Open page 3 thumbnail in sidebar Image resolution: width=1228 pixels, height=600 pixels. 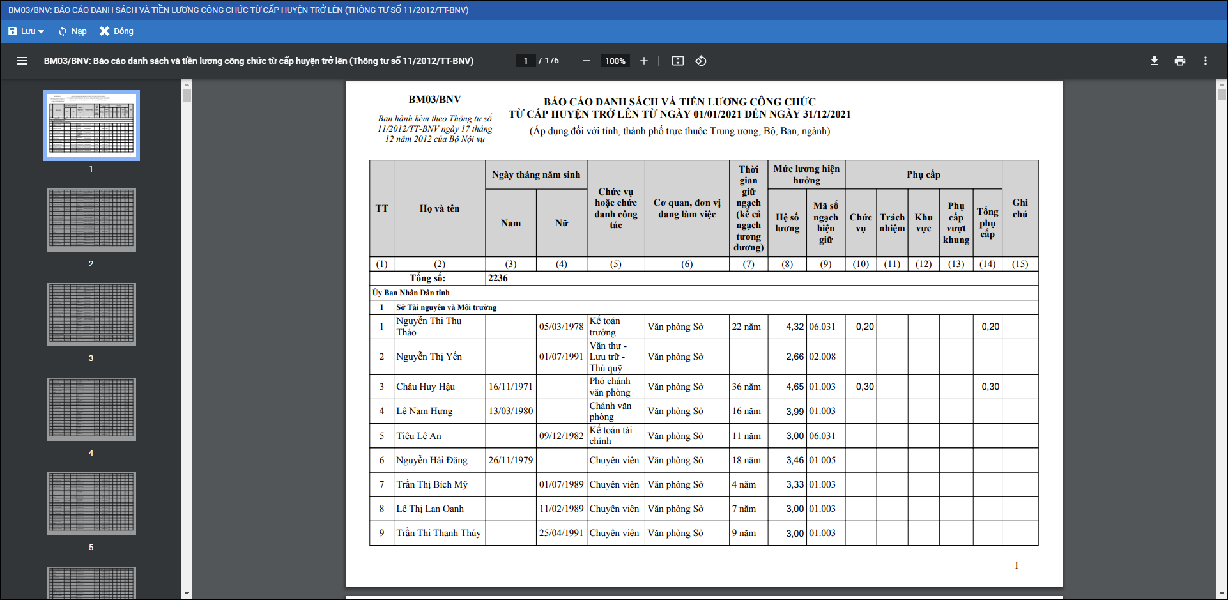(x=91, y=314)
